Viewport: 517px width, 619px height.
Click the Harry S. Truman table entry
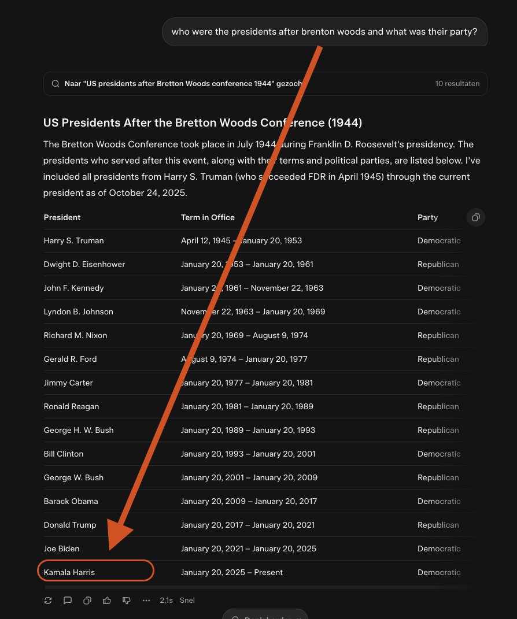[73, 240]
